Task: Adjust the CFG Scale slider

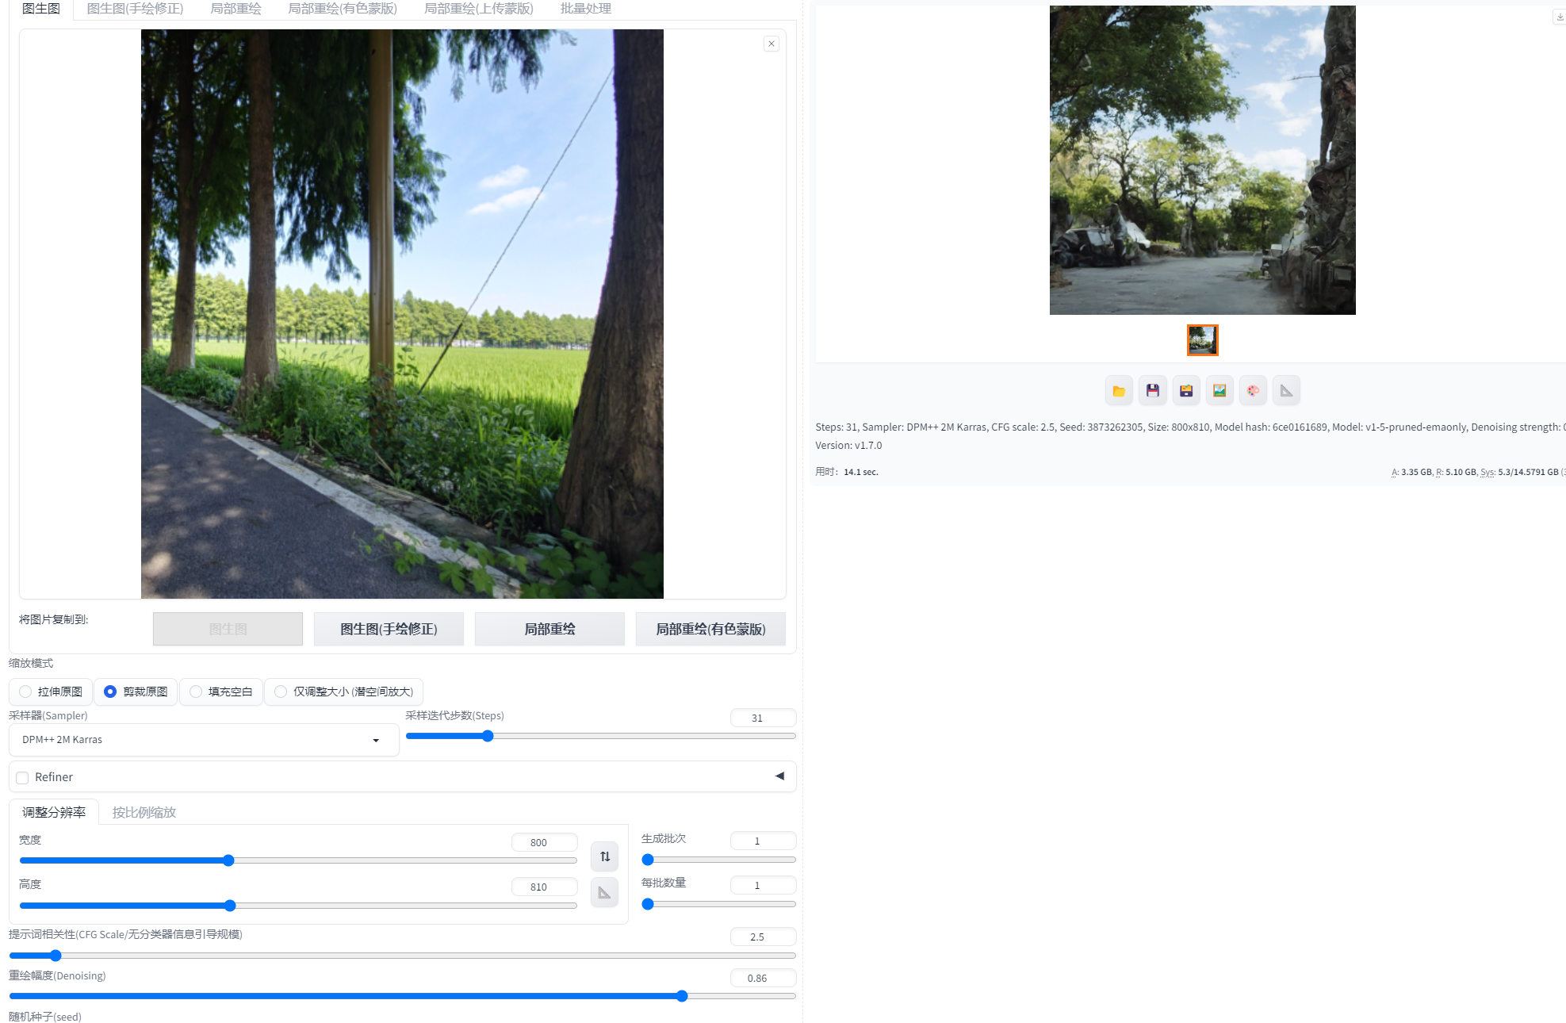Action: [x=402, y=956]
